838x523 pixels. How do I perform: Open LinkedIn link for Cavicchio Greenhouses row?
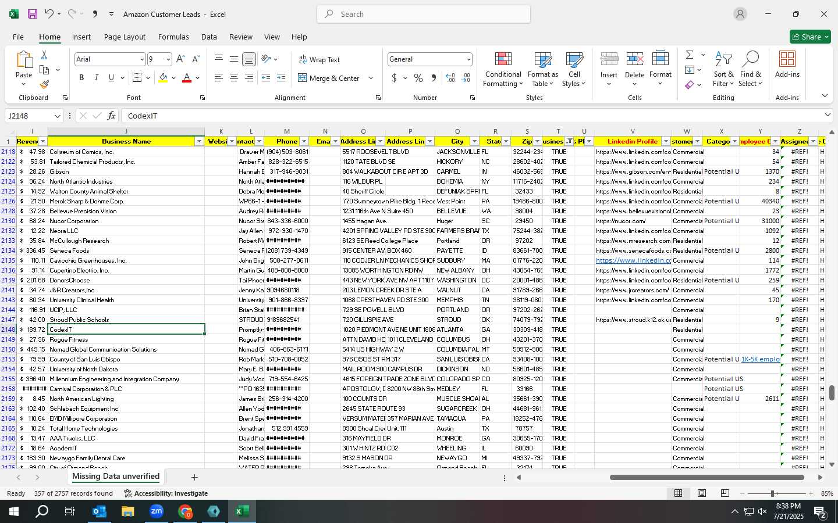pyautogui.click(x=633, y=260)
